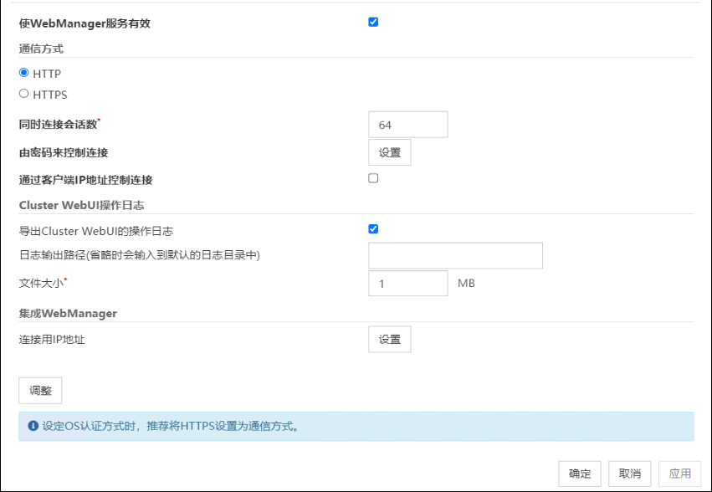Toggle 导出Cluster WebUI的操作日志 checkbox
The height and width of the screenshot is (492, 712).
[373, 229]
